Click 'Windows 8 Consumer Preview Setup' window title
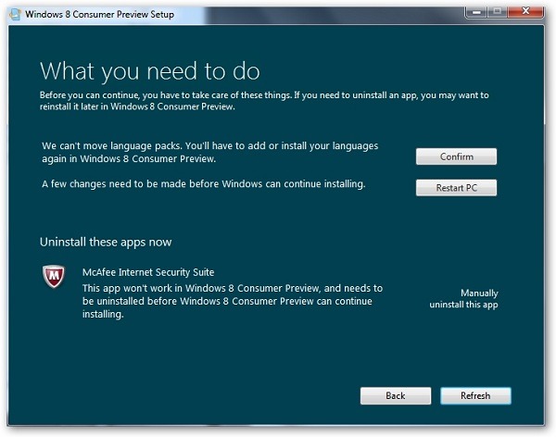The width and height of the screenshot is (556, 437). [100, 15]
